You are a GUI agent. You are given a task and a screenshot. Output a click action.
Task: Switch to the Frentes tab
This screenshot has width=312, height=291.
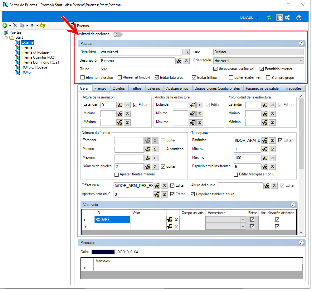100,88
